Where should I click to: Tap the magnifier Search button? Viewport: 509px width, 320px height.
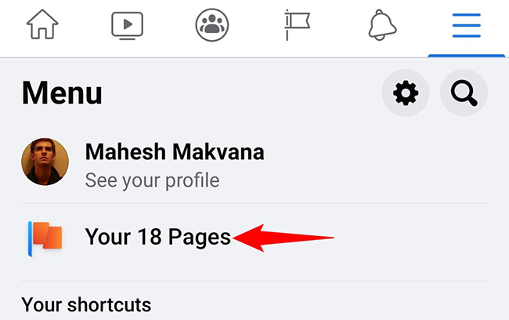coord(464,94)
